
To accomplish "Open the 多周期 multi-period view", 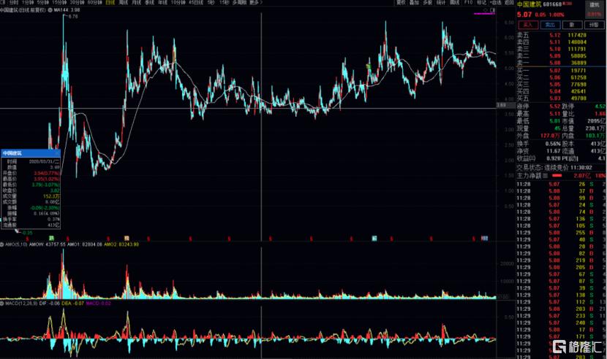I will click(240, 2).
